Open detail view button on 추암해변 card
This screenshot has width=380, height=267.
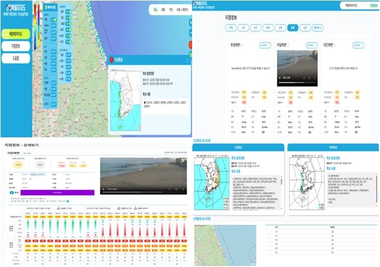point(265,45)
